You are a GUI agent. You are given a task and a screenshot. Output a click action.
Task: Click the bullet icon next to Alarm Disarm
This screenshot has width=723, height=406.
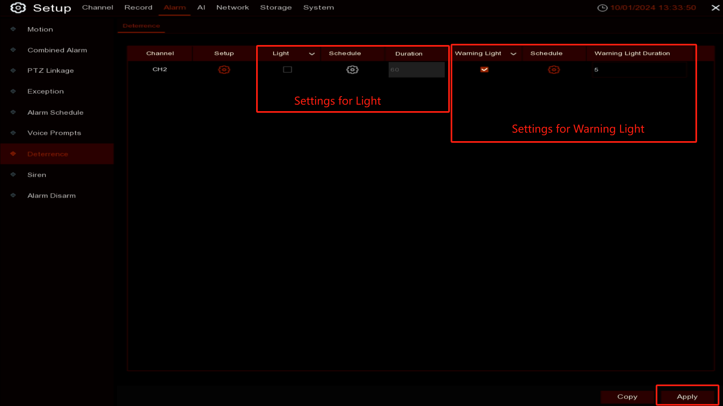tap(13, 195)
